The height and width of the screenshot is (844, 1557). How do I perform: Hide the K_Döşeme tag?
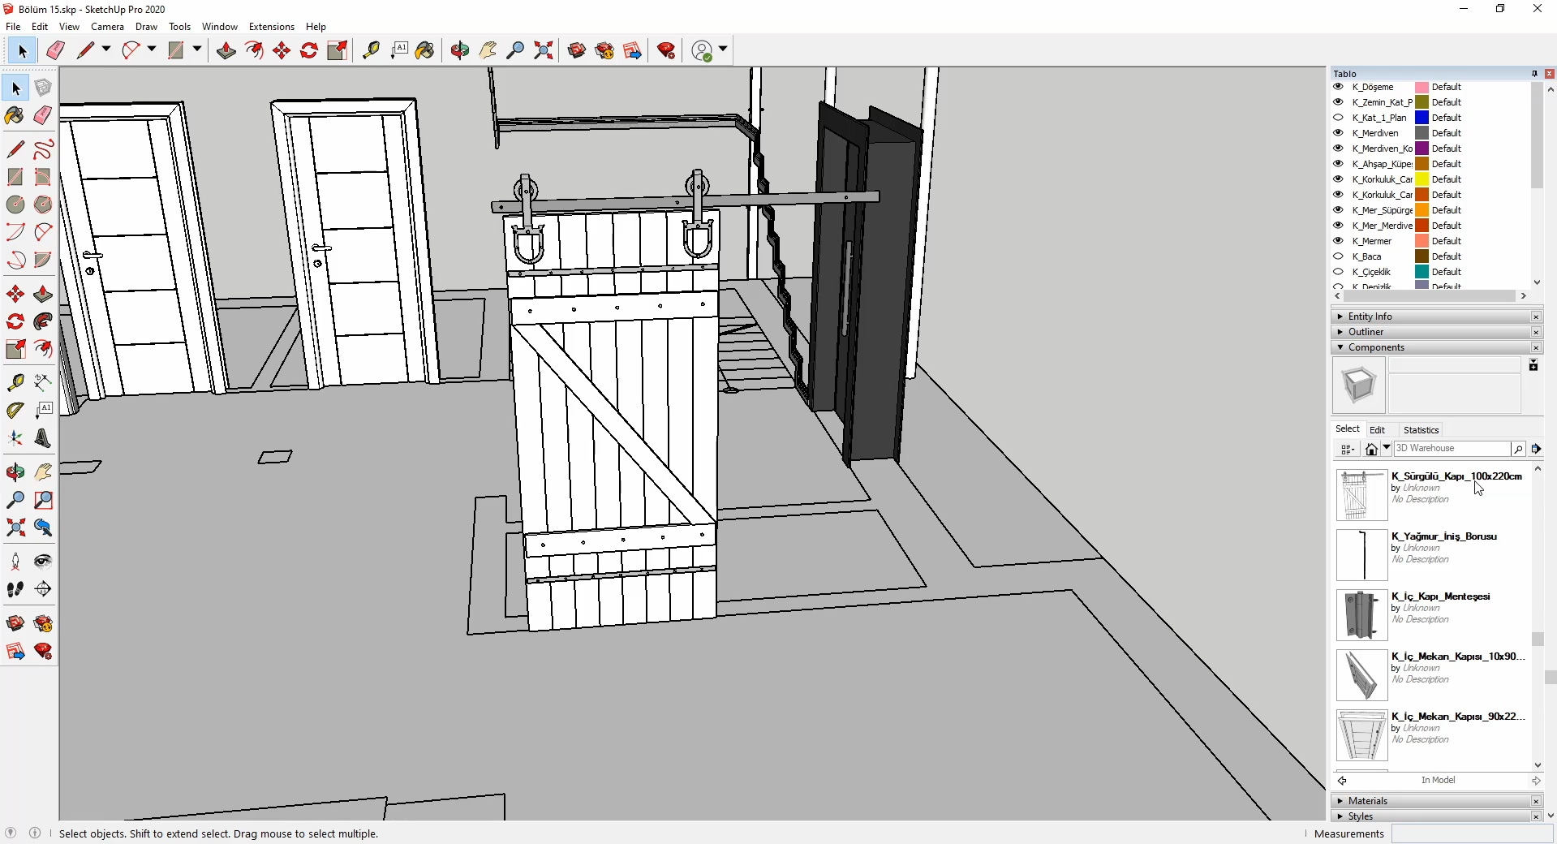point(1339,87)
